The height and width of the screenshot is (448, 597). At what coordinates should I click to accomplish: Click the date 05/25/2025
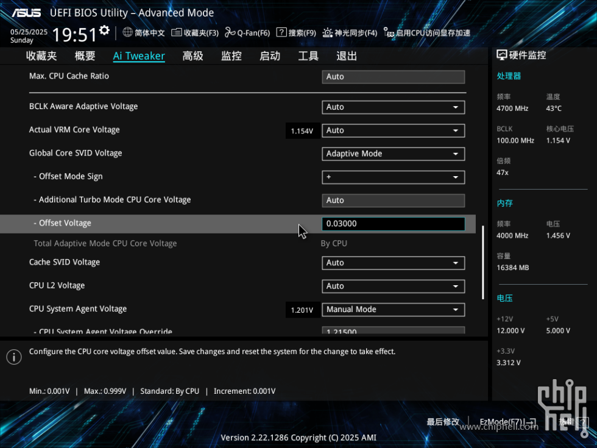coord(29,32)
